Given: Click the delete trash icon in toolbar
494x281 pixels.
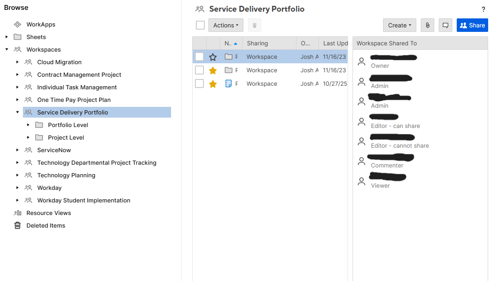Looking at the screenshot, I should tap(255, 25).
